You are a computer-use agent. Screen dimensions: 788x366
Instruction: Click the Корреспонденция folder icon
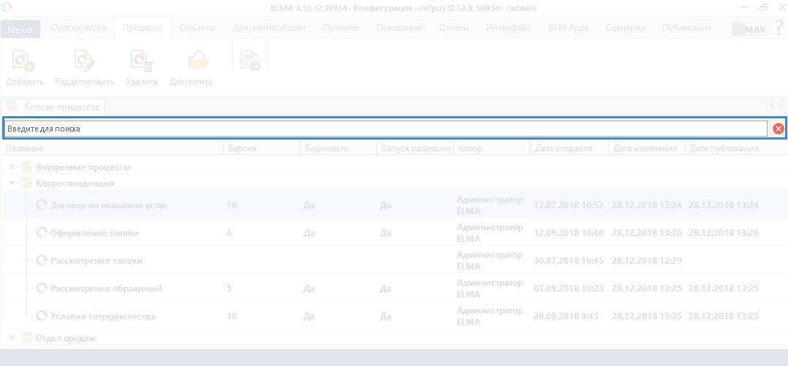(27, 183)
